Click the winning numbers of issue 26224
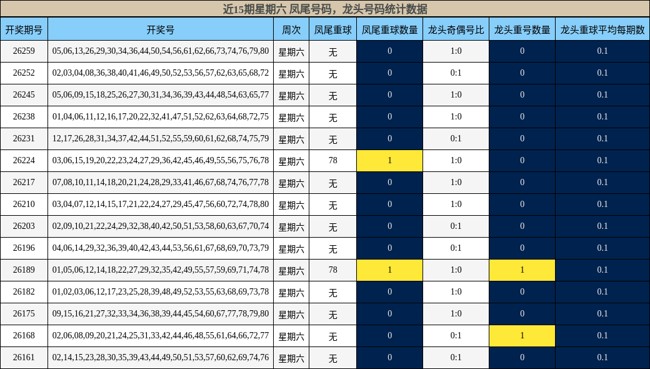This screenshot has width=650, height=369. (x=161, y=161)
